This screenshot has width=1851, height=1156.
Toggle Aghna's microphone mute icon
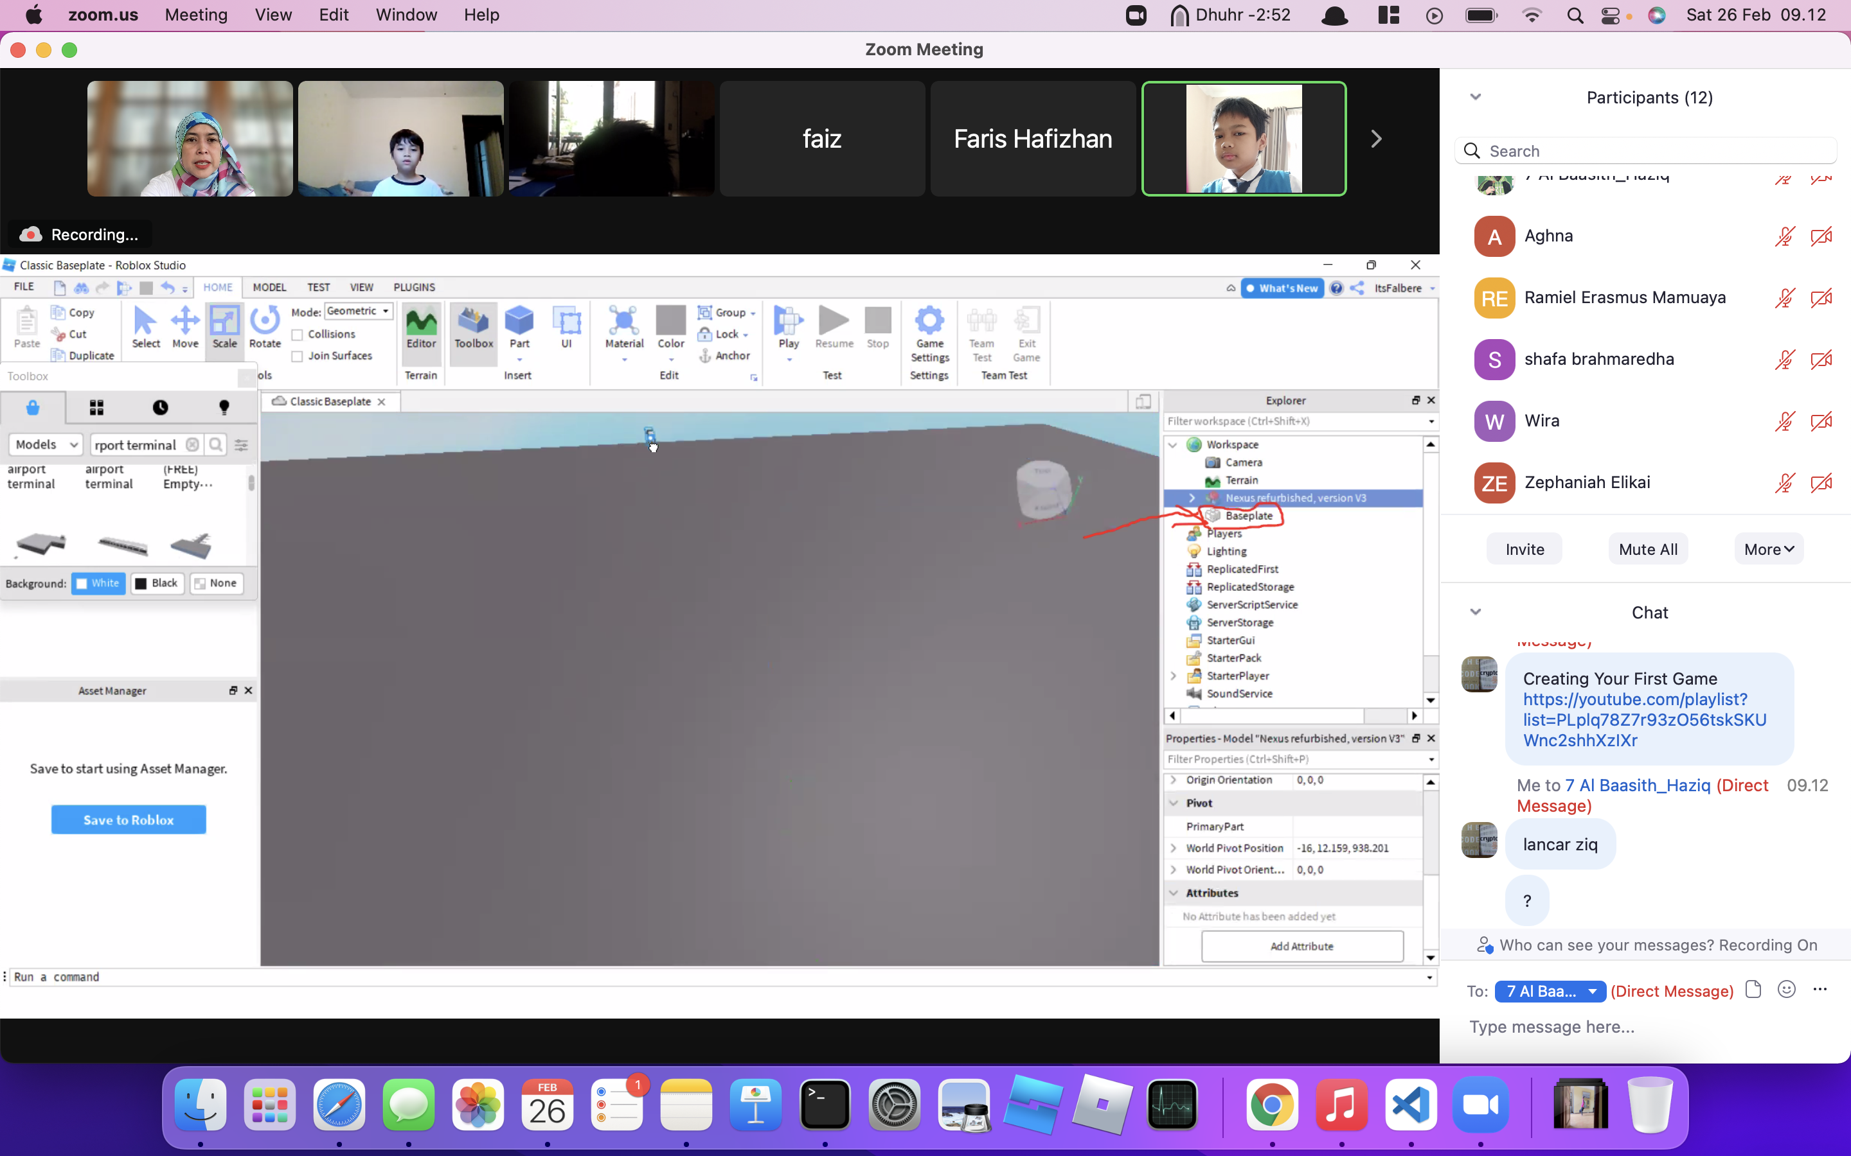1784,236
